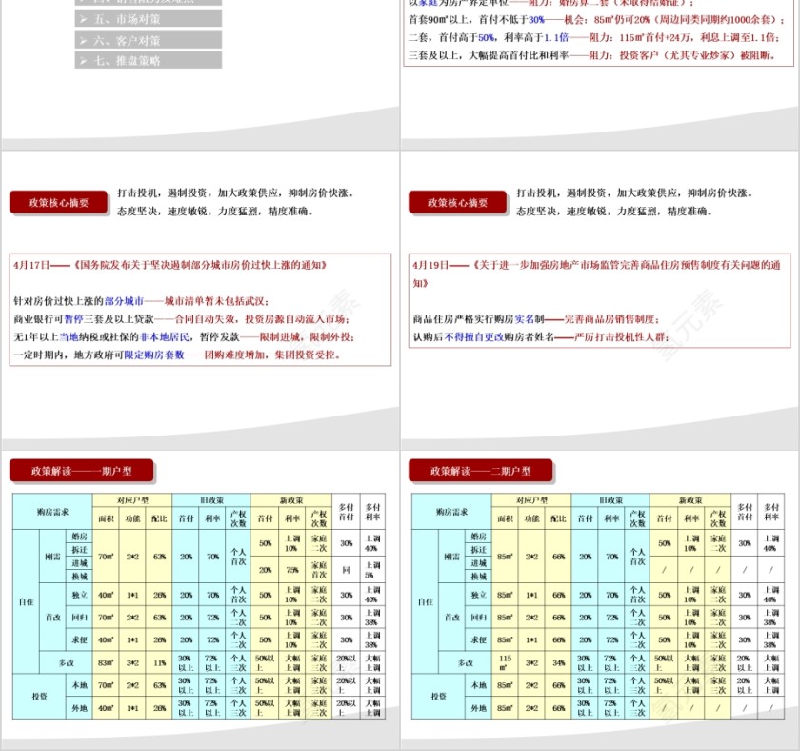800x751 pixels.
Task: Click the arrow bullet beside 五、市场对策
Action: (84, 19)
